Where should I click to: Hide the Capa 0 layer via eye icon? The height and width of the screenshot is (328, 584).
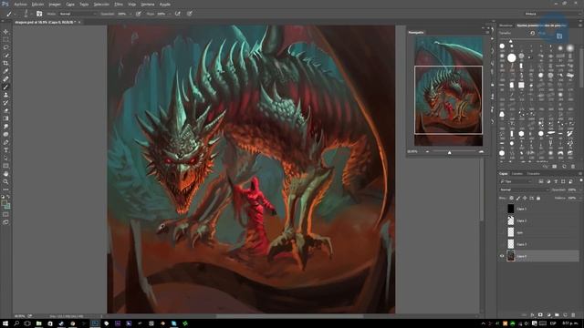(502, 256)
